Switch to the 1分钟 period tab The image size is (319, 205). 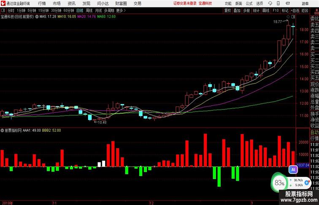(21, 11)
